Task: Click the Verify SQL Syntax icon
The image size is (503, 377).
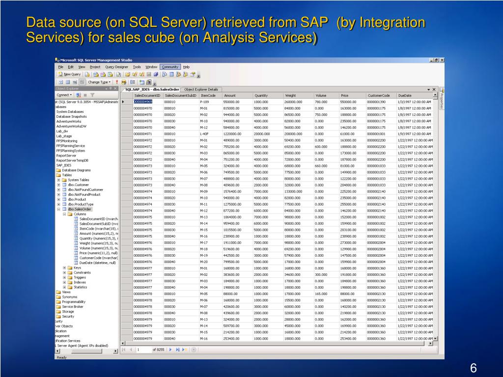Action: click(x=124, y=82)
